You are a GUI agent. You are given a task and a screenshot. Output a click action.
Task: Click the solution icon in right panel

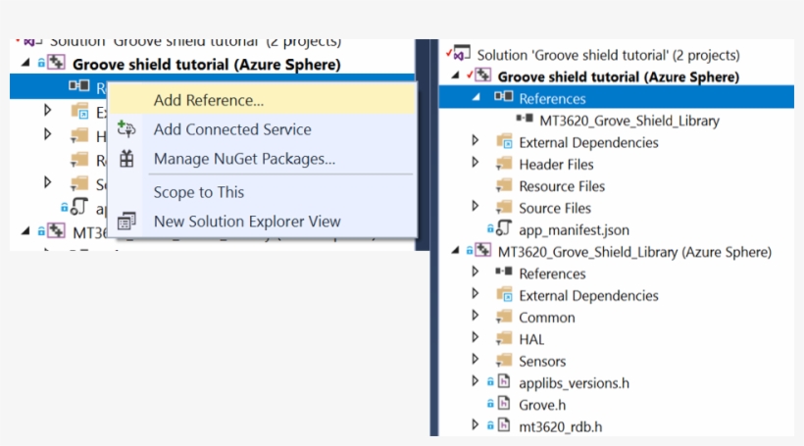(x=461, y=53)
